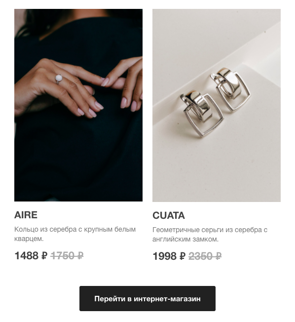The height and width of the screenshot is (322, 295).
Task: Click the AIRE description about white quartz
Action: [x=75, y=234]
